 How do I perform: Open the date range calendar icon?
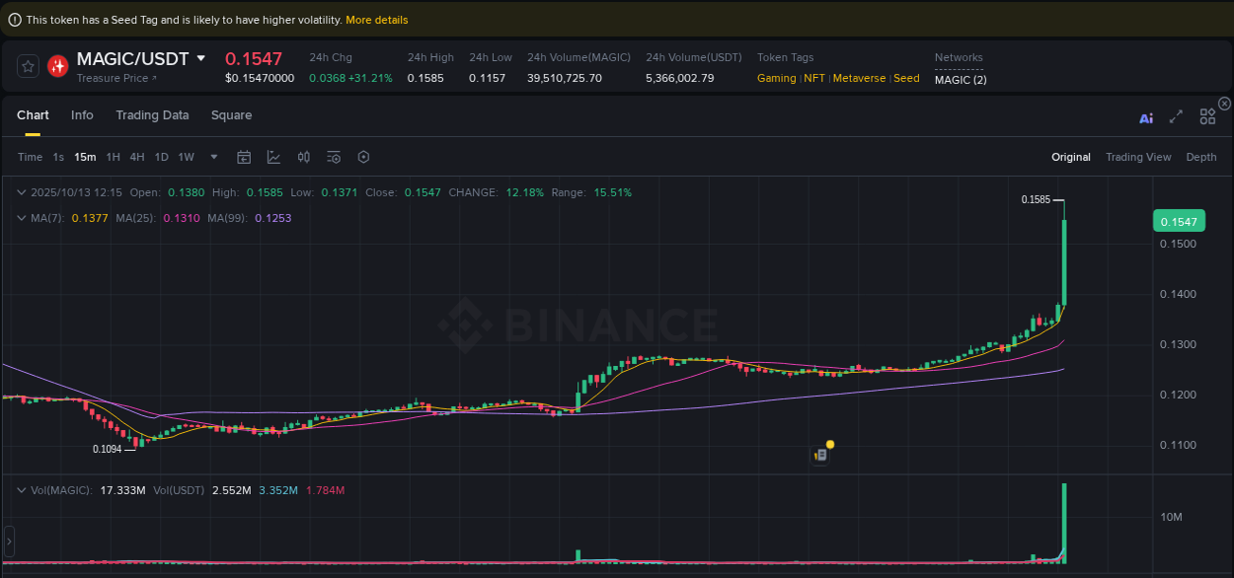[x=244, y=157]
